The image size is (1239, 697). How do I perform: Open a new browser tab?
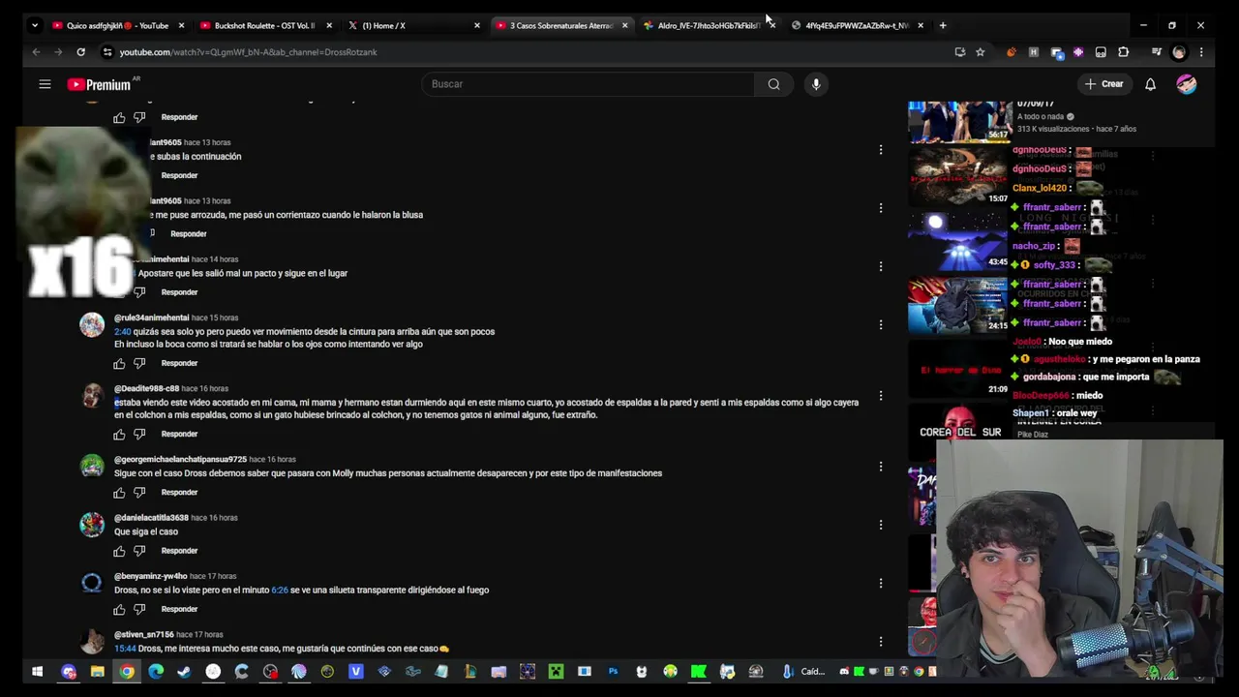point(943,25)
